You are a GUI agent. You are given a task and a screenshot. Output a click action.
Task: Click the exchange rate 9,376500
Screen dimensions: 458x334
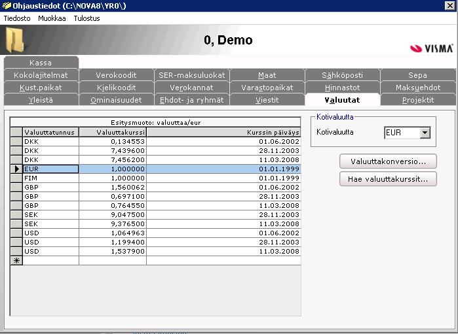point(113,224)
